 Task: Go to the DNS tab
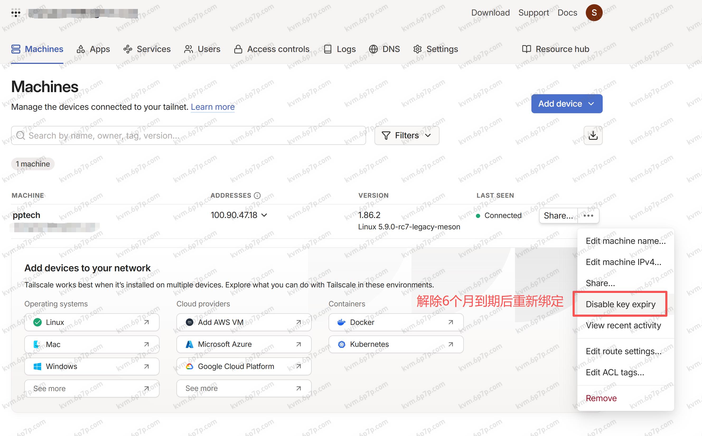coord(384,49)
